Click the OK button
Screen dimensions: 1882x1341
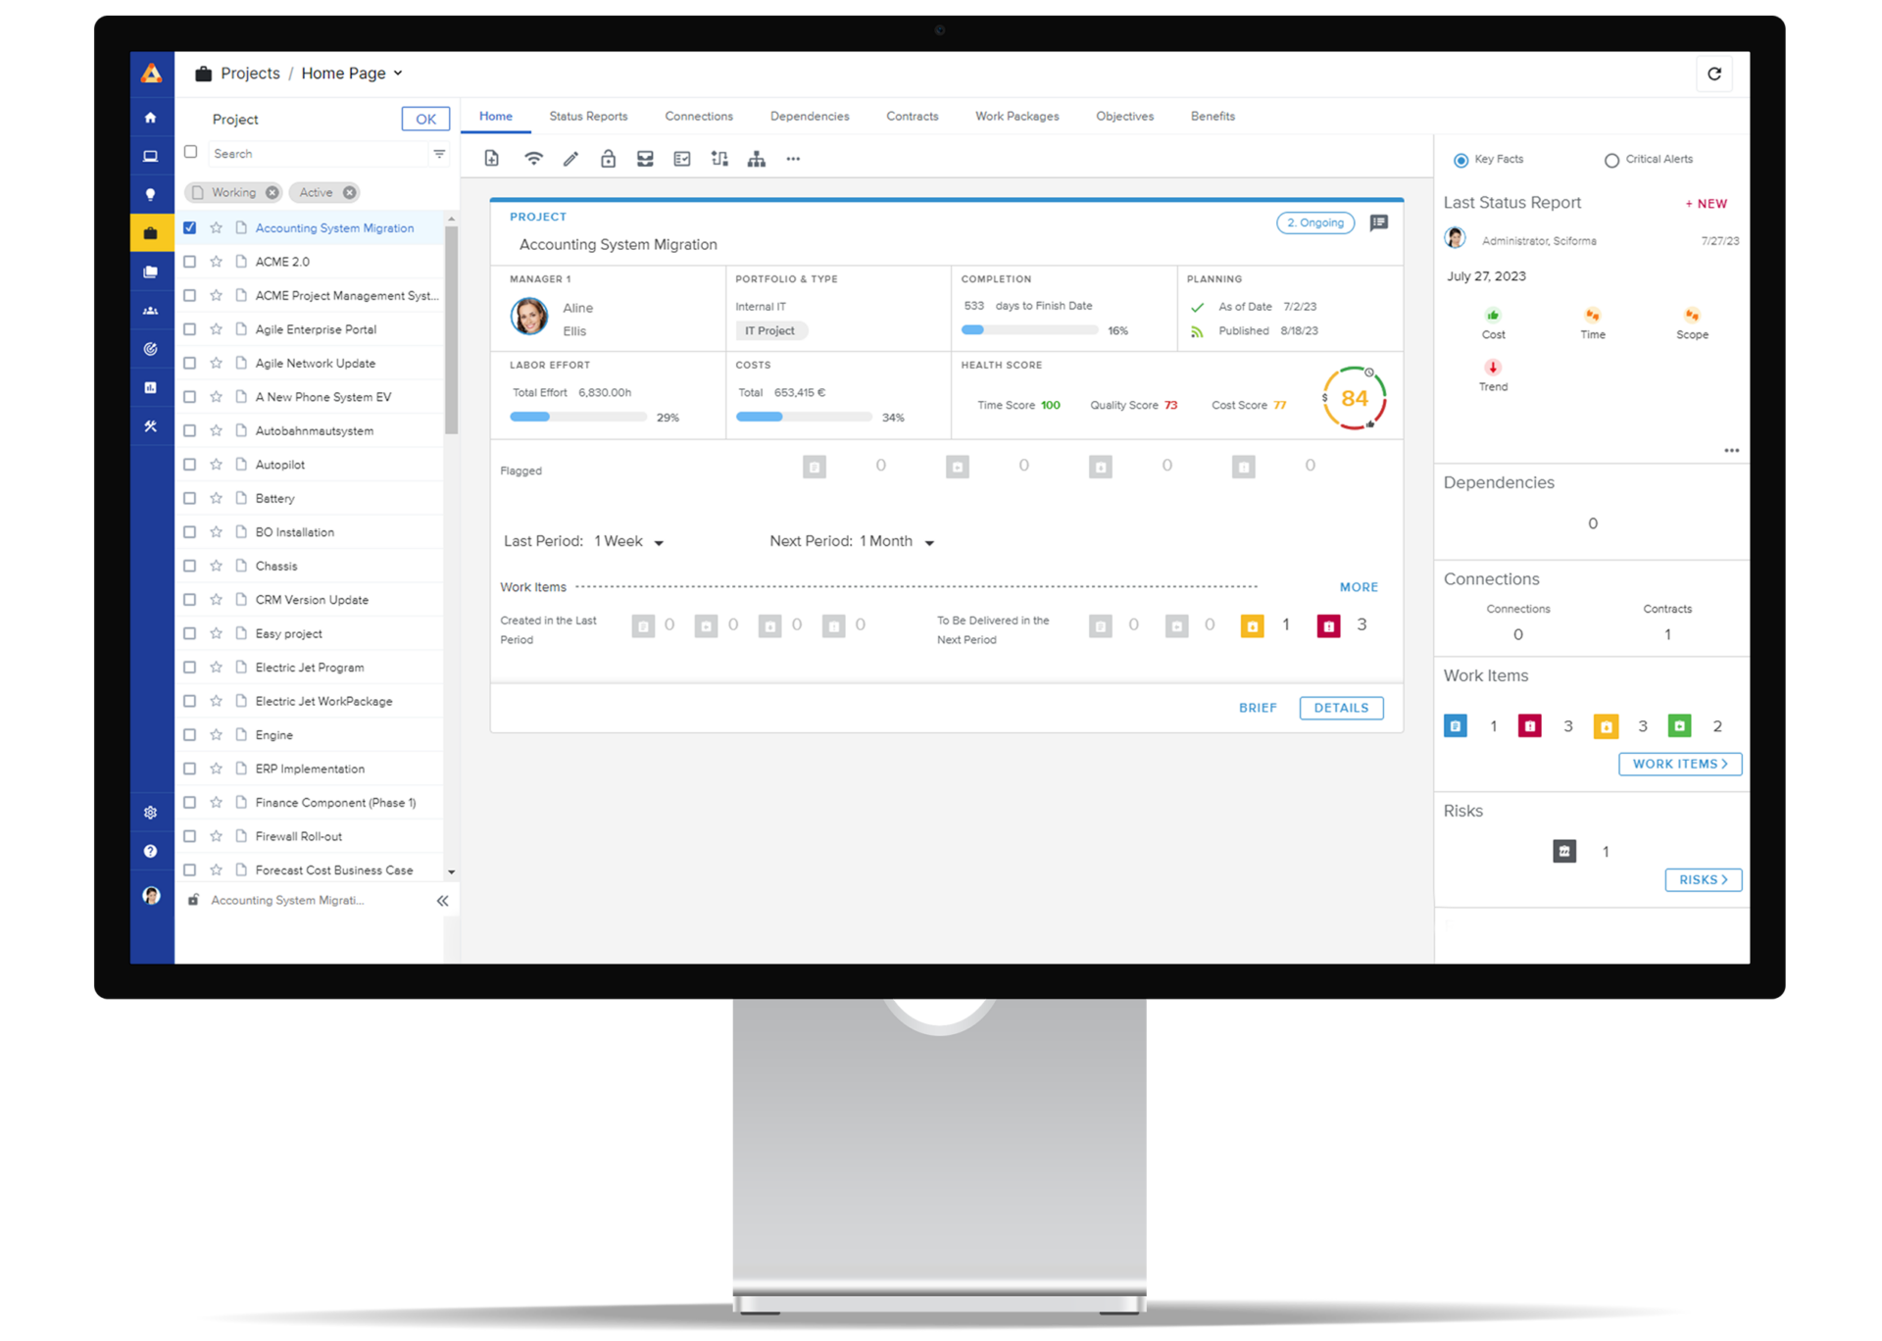click(425, 119)
